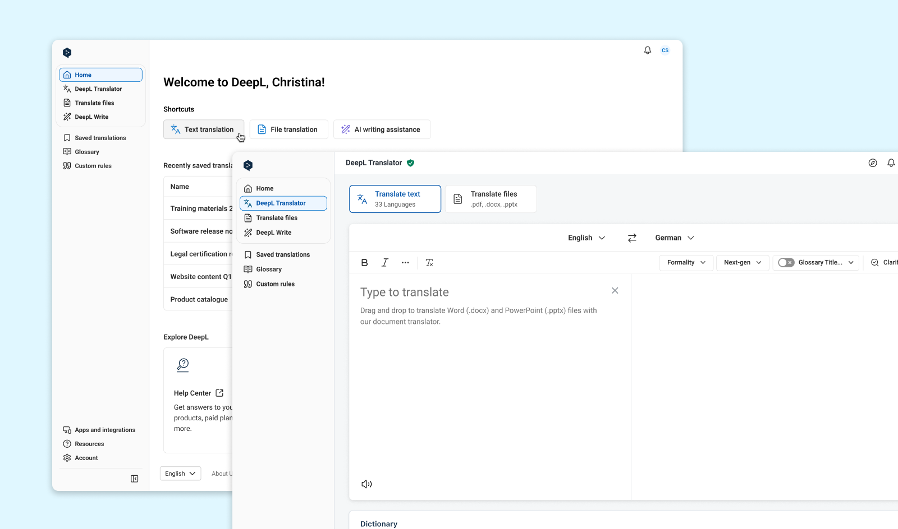Screen dimensions: 898x529
Task: Open notifications bell in the Home window
Action: pyautogui.click(x=648, y=50)
